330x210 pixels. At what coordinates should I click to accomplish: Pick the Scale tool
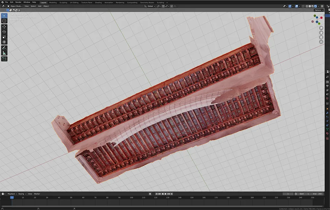[4, 37]
